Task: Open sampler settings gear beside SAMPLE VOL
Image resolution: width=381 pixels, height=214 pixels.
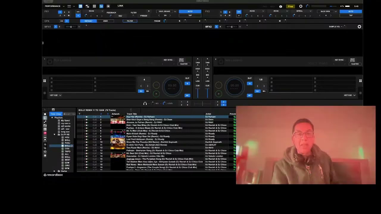Action: [359, 27]
